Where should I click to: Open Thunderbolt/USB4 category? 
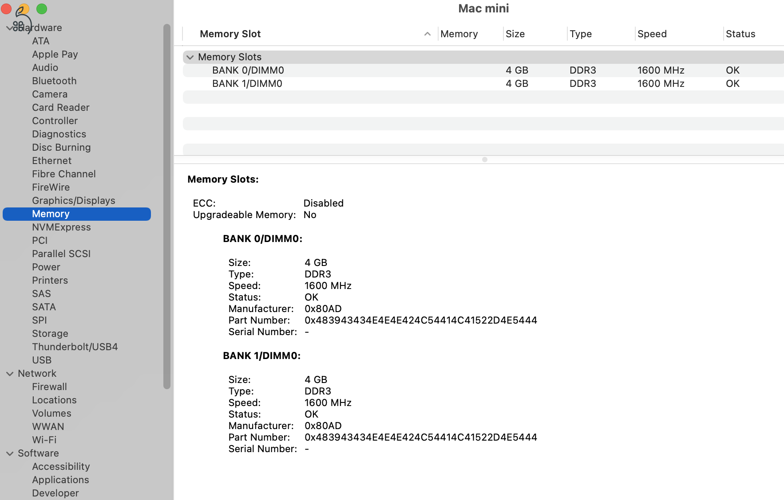75,347
